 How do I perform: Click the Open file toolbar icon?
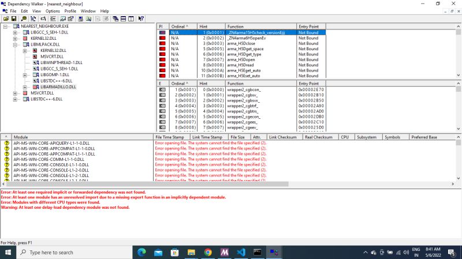[x=6, y=18]
